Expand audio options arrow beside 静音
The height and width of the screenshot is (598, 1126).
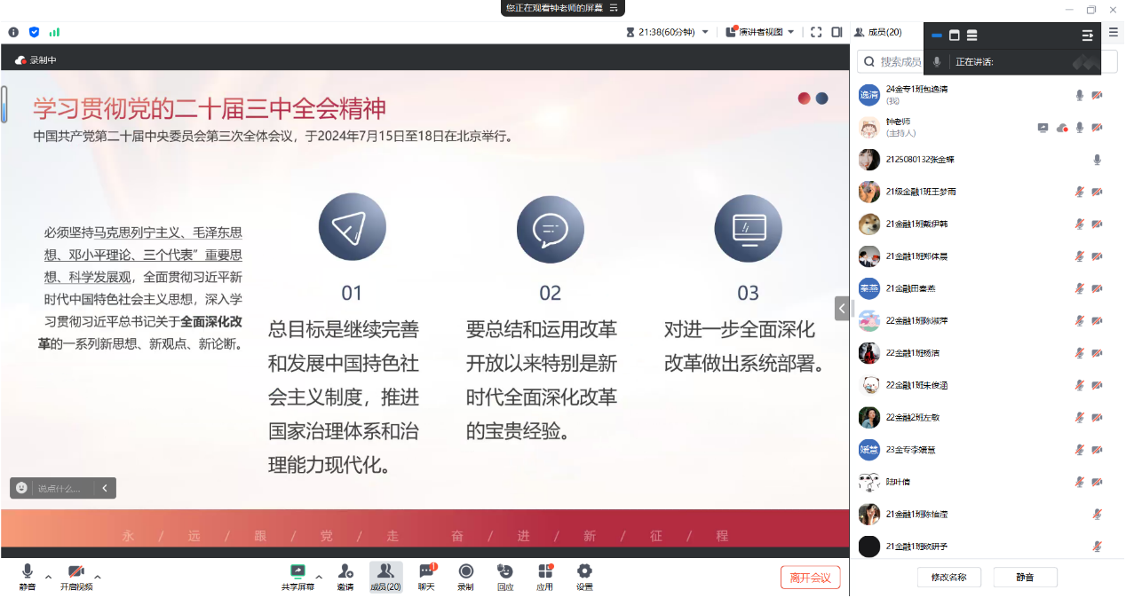click(x=48, y=577)
